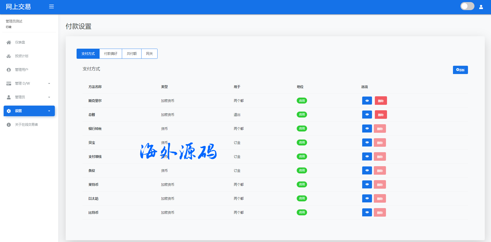
Task: Click the 关于在线交易者 info icon
Action: (9, 125)
